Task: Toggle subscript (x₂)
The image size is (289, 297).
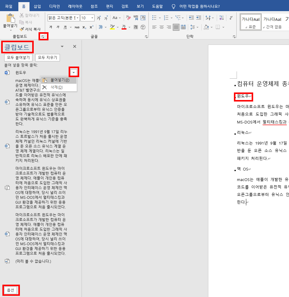Action: (84, 27)
